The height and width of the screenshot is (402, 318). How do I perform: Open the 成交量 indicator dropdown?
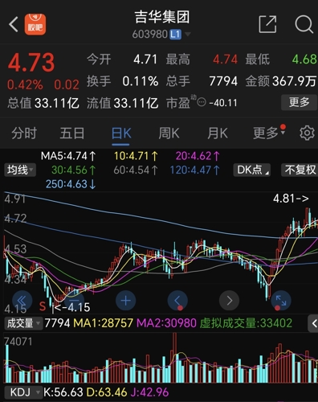click(x=23, y=323)
